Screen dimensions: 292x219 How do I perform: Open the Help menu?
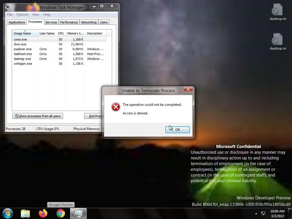[x=47, y=15]
